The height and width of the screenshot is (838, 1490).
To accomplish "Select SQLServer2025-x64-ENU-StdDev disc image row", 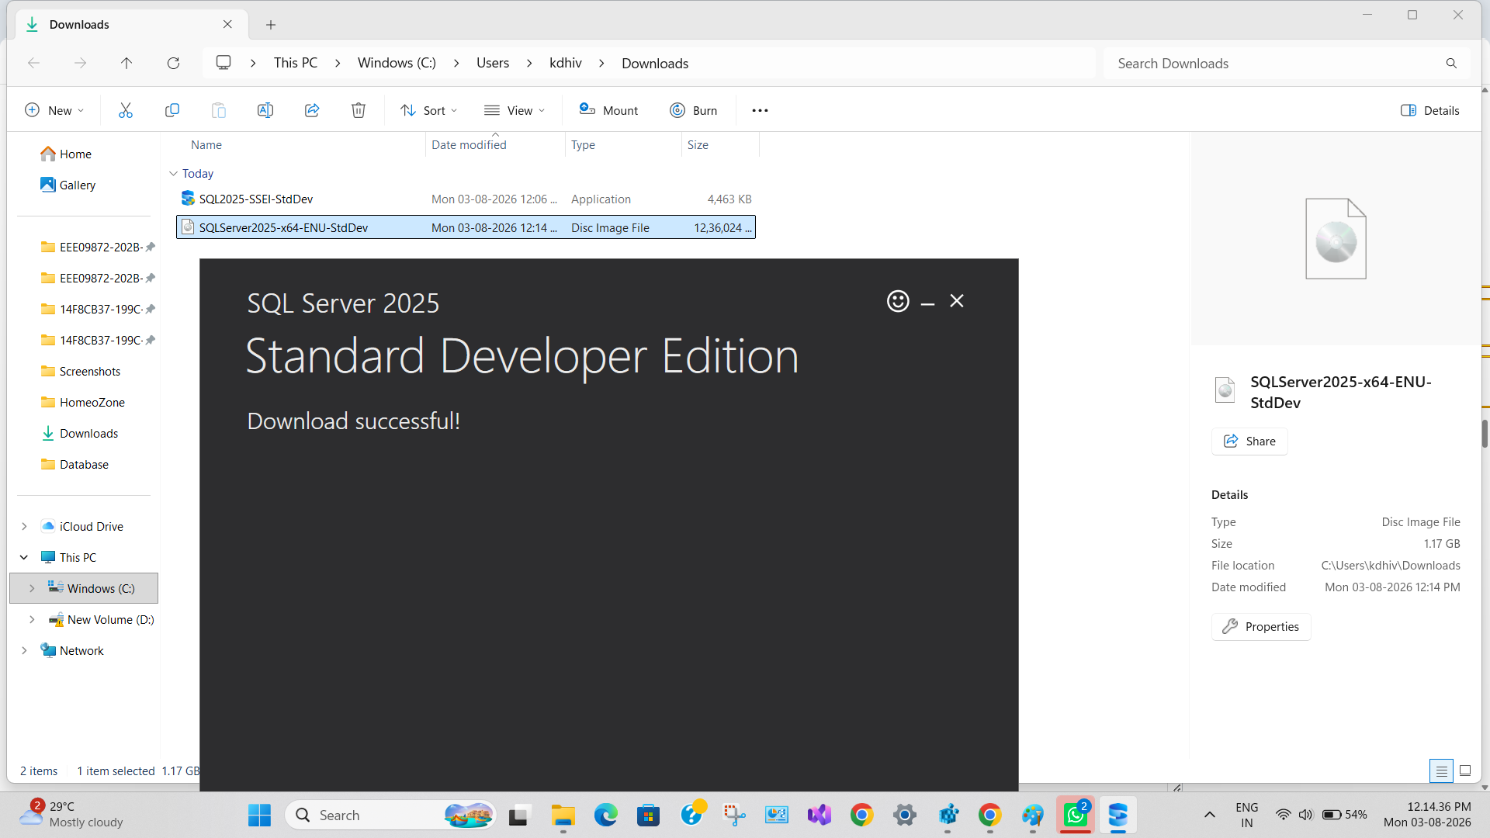I will pyautogui.click(x=466, y=227).
